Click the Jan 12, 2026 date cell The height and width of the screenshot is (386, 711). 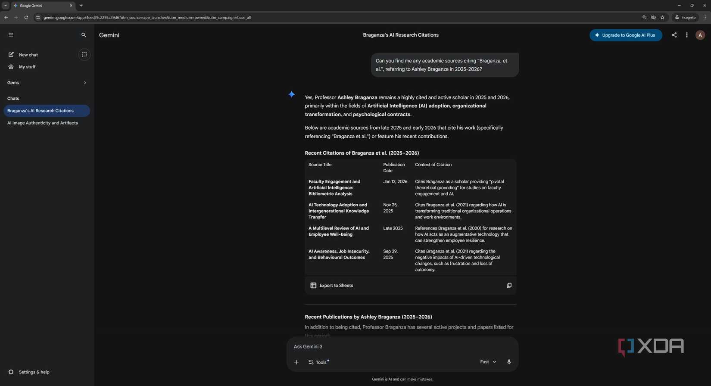(x=395, y=181)
